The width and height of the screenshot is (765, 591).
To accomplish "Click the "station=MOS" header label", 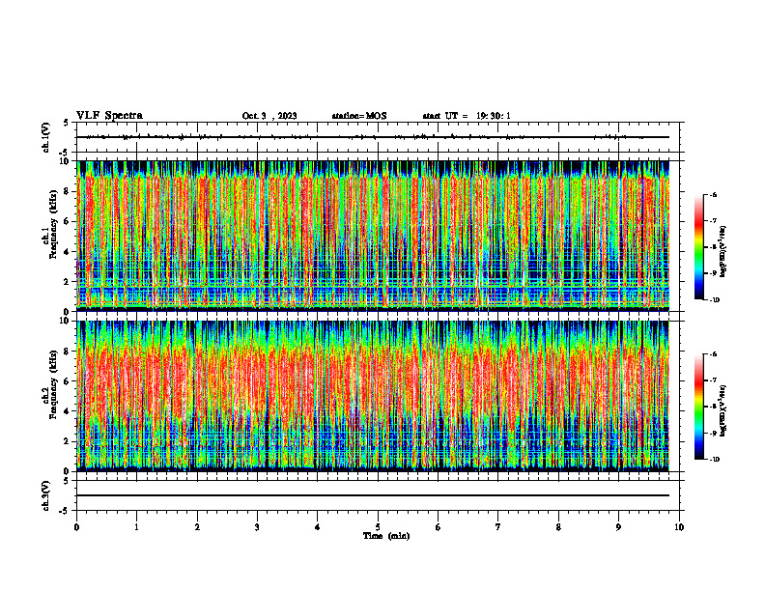I will tap(359, 116).
